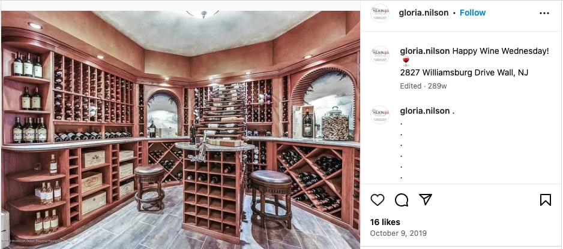Image resolution: width=563 pixels, height=249 pixels.
Task: Open the header profile avatar for gloria.nilson
Action: point(380,13)
